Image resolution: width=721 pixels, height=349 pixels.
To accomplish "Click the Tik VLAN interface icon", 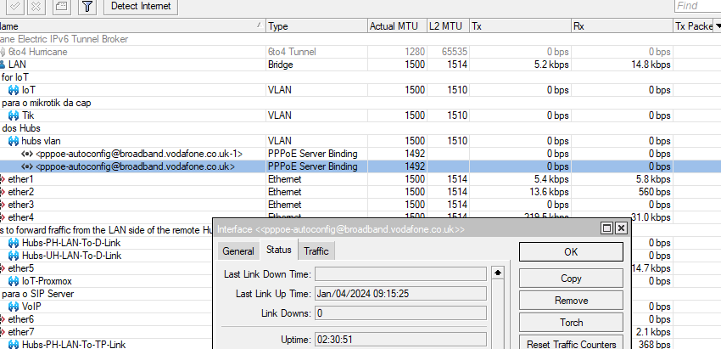I will click(14, 115).
